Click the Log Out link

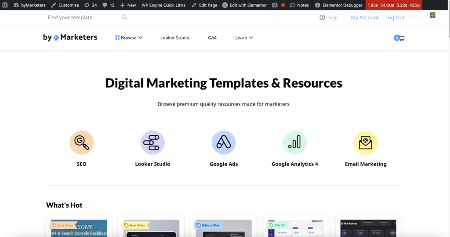point(395,18)
